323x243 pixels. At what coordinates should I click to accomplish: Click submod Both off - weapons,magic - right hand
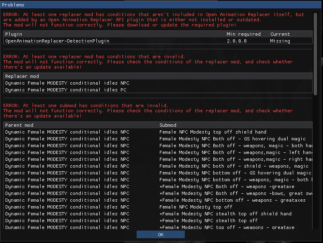coord(236,159)
